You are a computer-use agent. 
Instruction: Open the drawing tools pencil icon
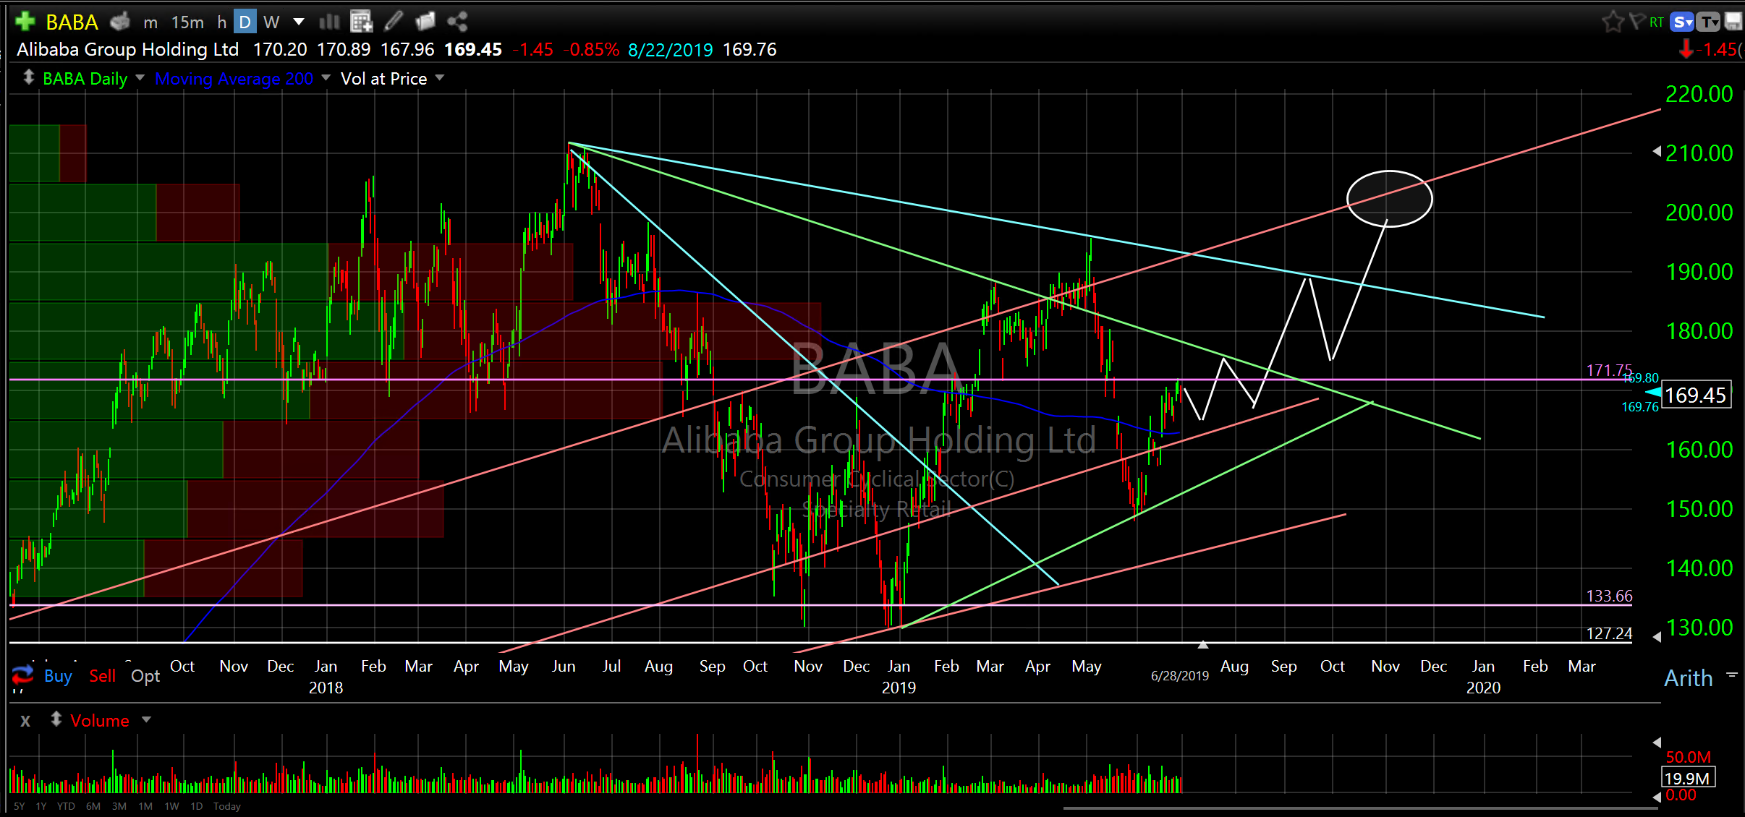(x=394, y=22)
